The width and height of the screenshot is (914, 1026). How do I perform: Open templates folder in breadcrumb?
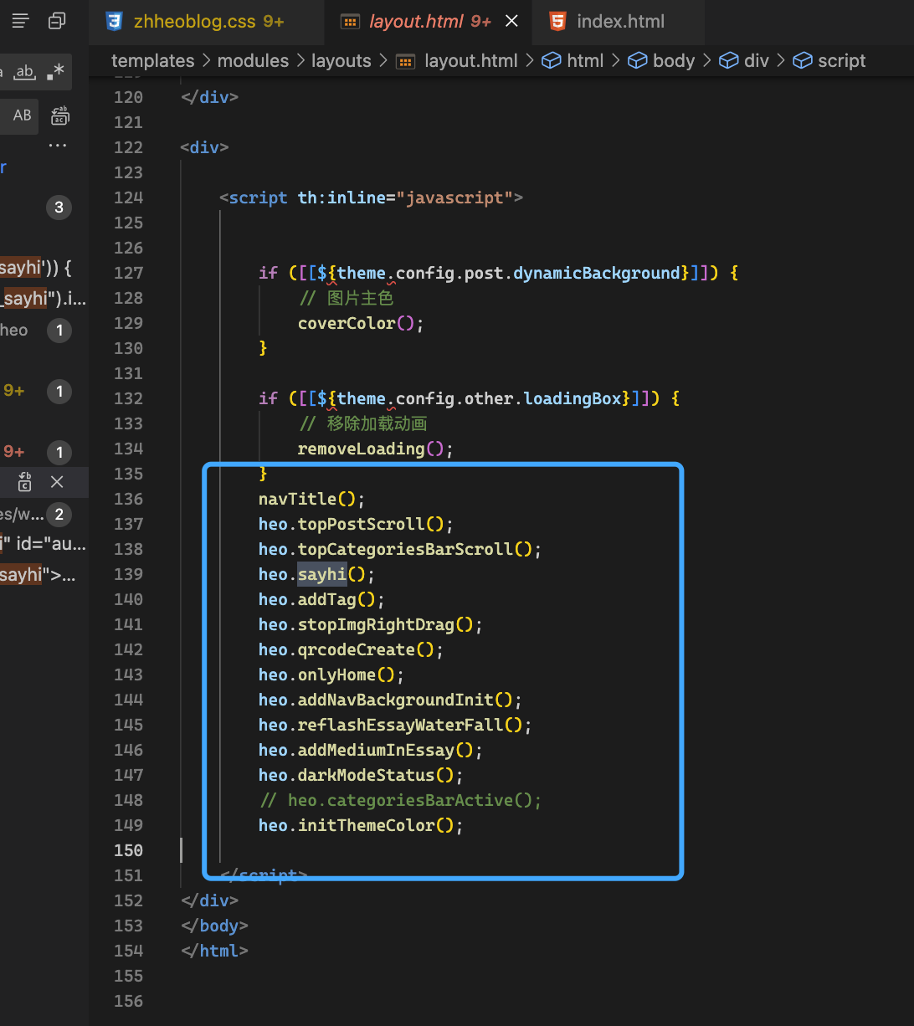tap(152, 61)
